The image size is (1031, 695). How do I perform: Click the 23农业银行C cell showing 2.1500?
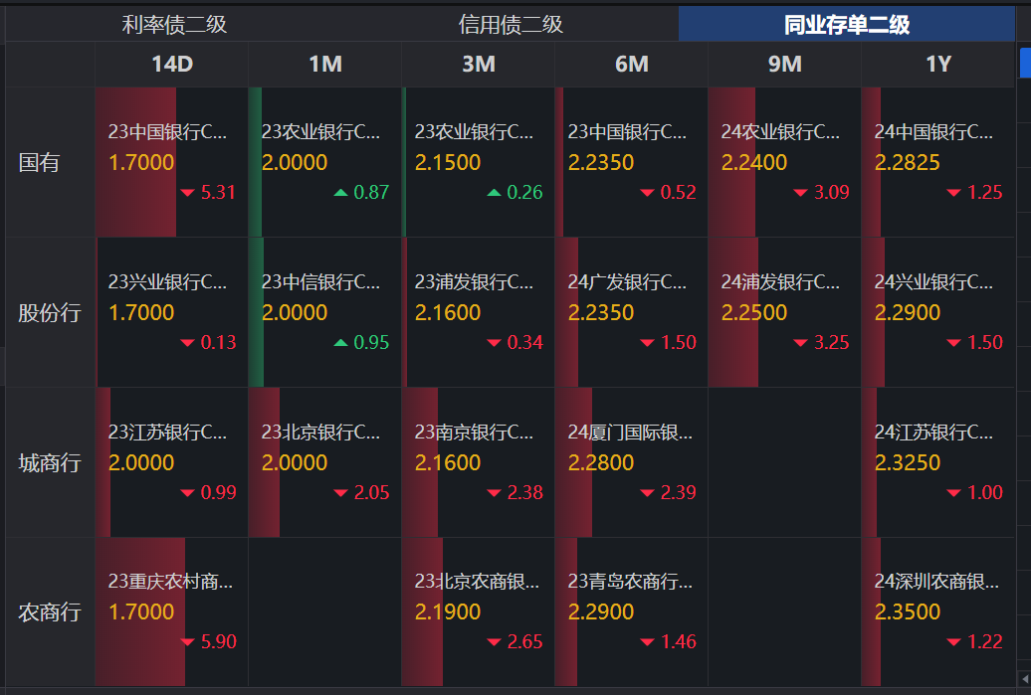click(x=480, y=162)
